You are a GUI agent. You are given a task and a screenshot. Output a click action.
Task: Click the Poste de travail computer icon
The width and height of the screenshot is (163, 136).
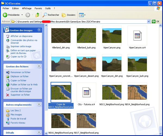click(x=8, y=119)
